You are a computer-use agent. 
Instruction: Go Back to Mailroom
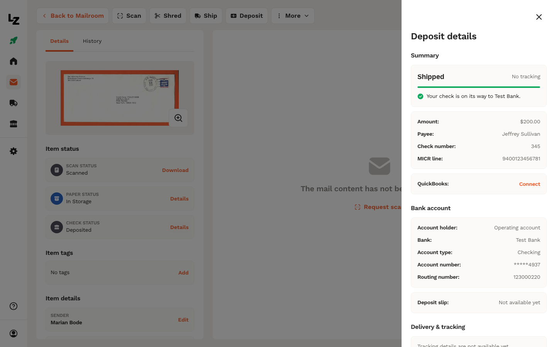tap(73, 16)
